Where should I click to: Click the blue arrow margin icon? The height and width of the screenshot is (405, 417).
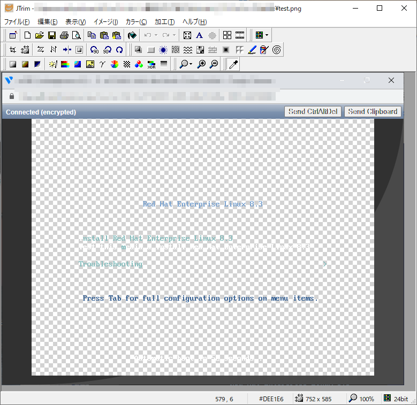click(67, 50)
